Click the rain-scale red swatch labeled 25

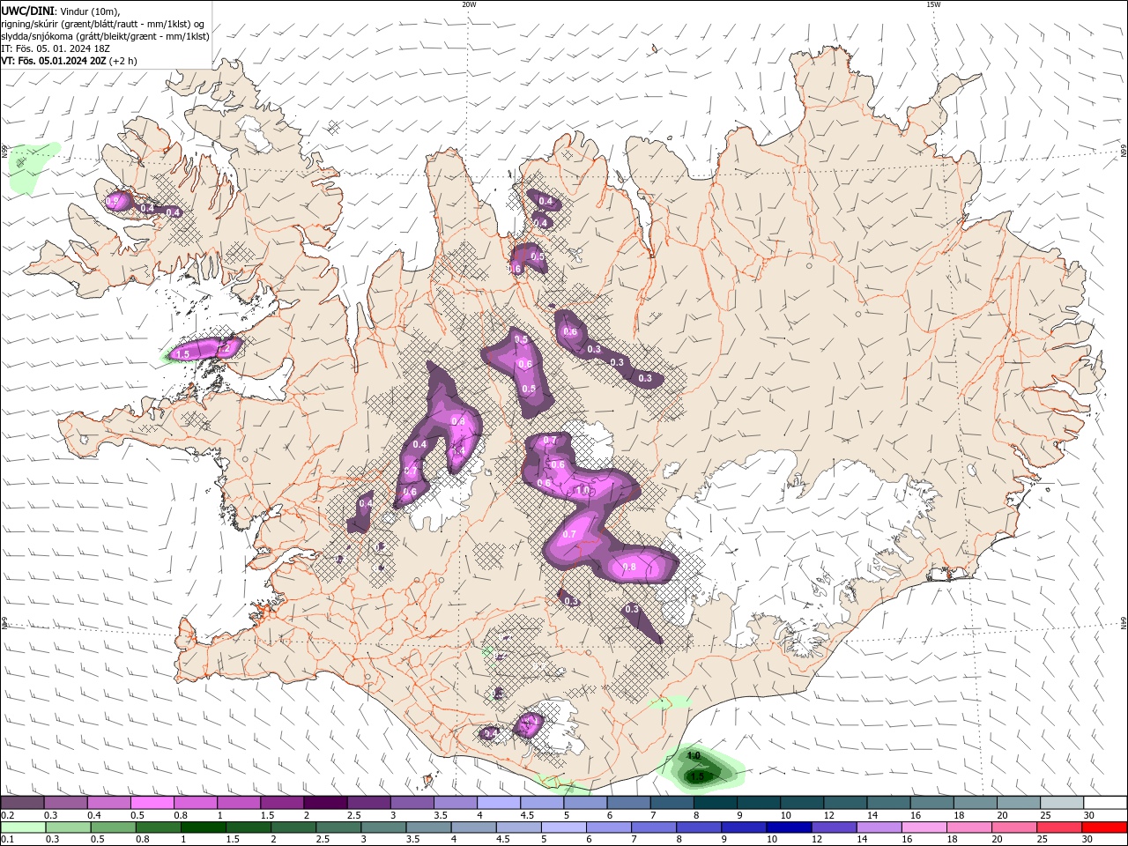pyautogui.click(x=1057, y=827)
